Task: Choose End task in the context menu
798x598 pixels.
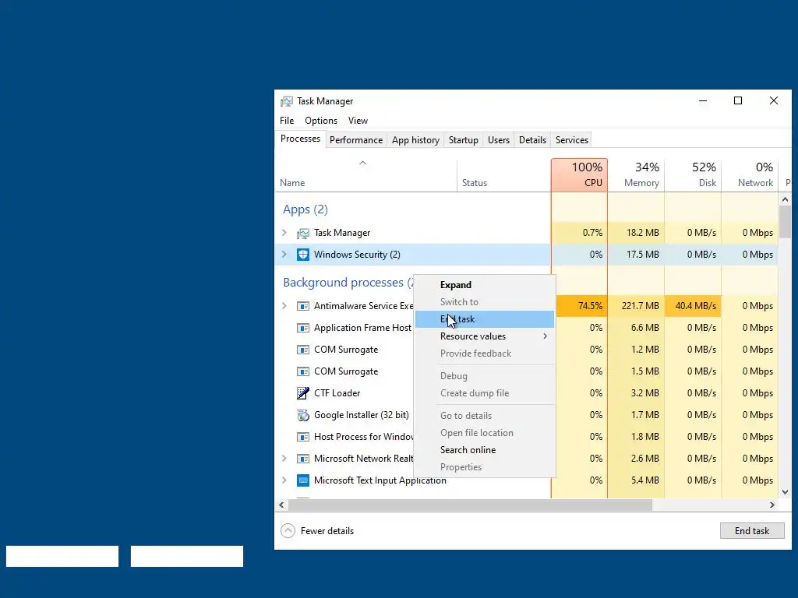Action: pyautogui.click(x=485, y=319)
